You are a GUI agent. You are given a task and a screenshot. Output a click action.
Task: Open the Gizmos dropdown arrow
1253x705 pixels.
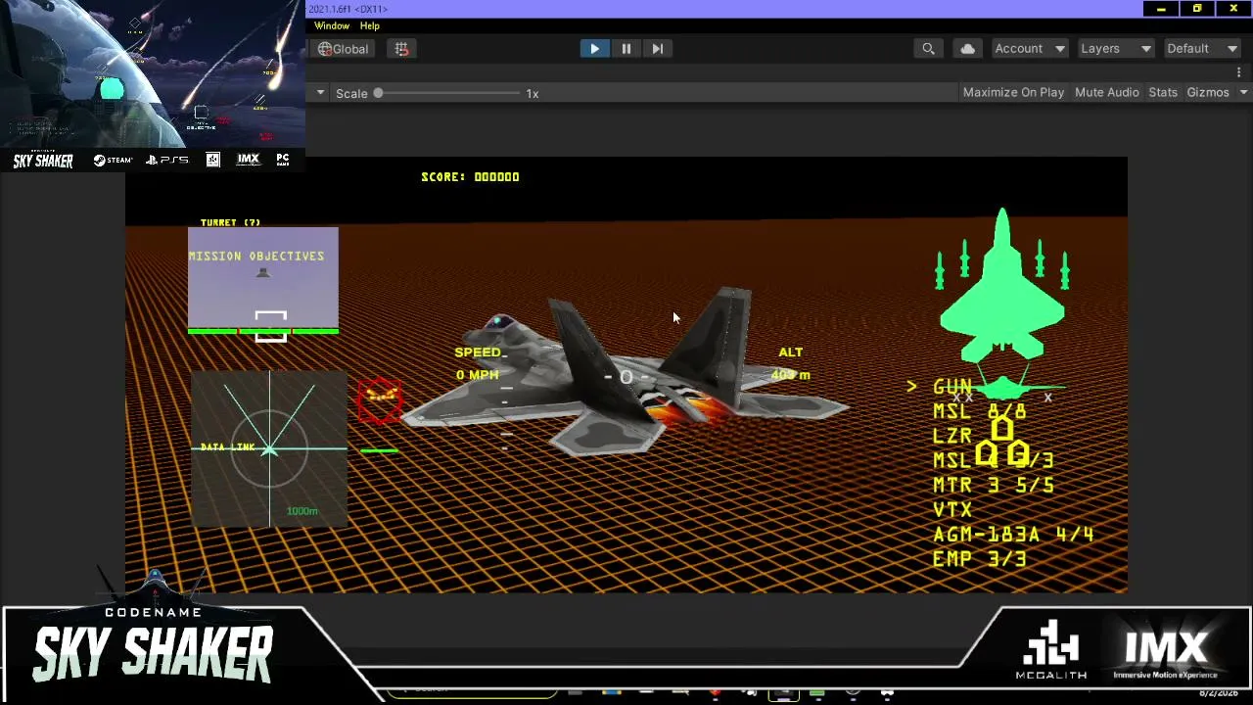pos(1243,92)
